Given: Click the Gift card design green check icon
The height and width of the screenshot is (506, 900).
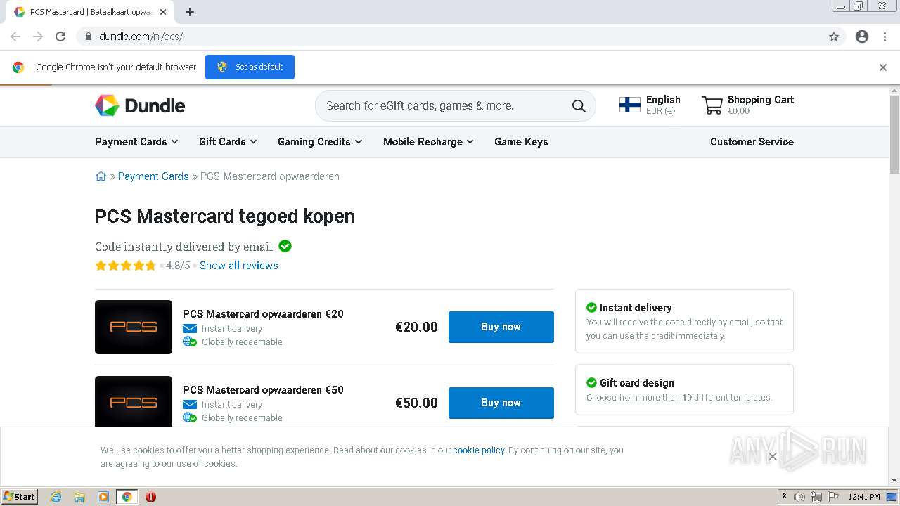Looking at the screenshot, I should (591, 382).
